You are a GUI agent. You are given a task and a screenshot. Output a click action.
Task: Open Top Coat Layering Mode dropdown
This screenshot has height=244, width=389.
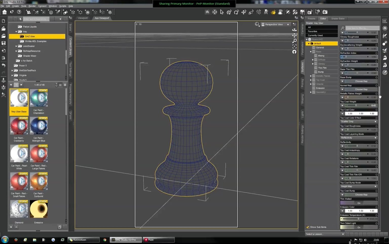point(359,138)
